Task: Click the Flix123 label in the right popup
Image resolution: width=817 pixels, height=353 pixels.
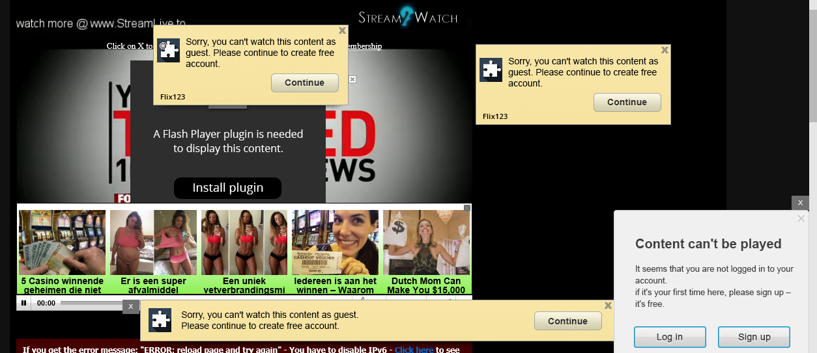Action: coord(495,116)
